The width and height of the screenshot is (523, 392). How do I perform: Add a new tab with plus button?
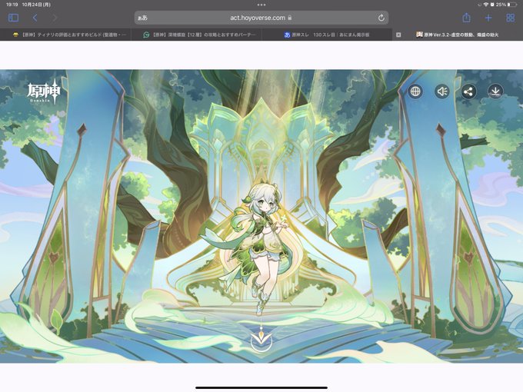point(488,18)
